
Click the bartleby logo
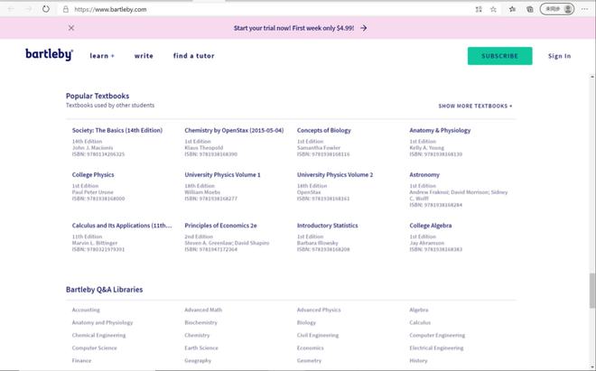pyautogui.click(x=49, y=55)
